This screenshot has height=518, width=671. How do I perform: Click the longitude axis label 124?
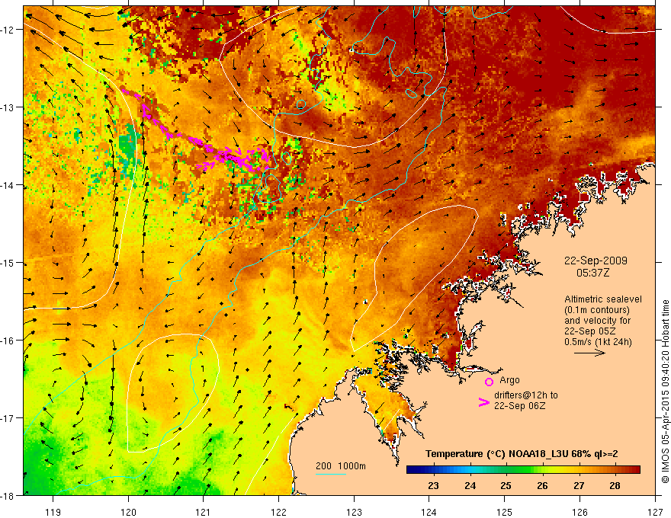429,512
